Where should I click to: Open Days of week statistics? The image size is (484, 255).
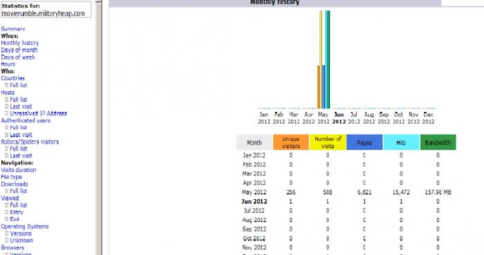click(x=18, y=57)
